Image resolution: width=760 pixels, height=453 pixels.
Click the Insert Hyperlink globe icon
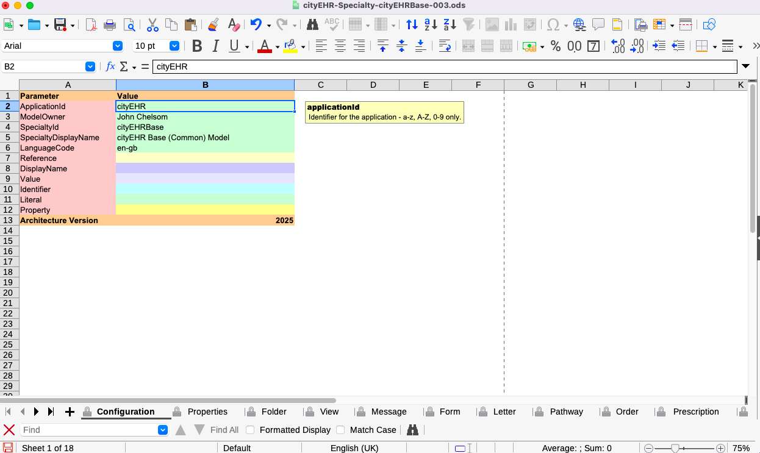579,25
